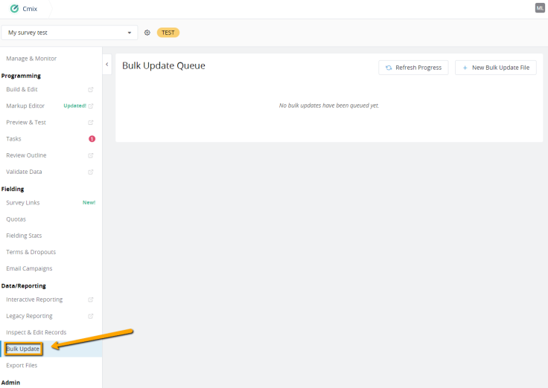Open Manage & Monitor page

coord(31,58)
